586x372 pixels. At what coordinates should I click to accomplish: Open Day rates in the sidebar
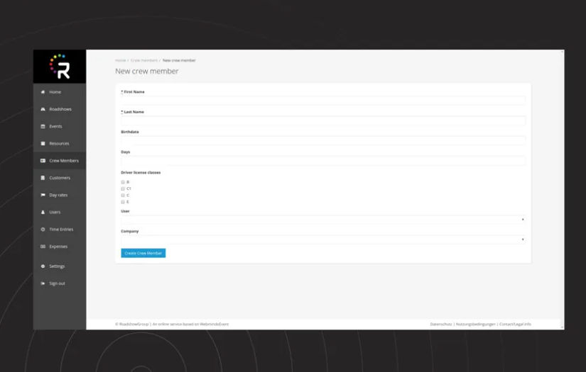60,195
